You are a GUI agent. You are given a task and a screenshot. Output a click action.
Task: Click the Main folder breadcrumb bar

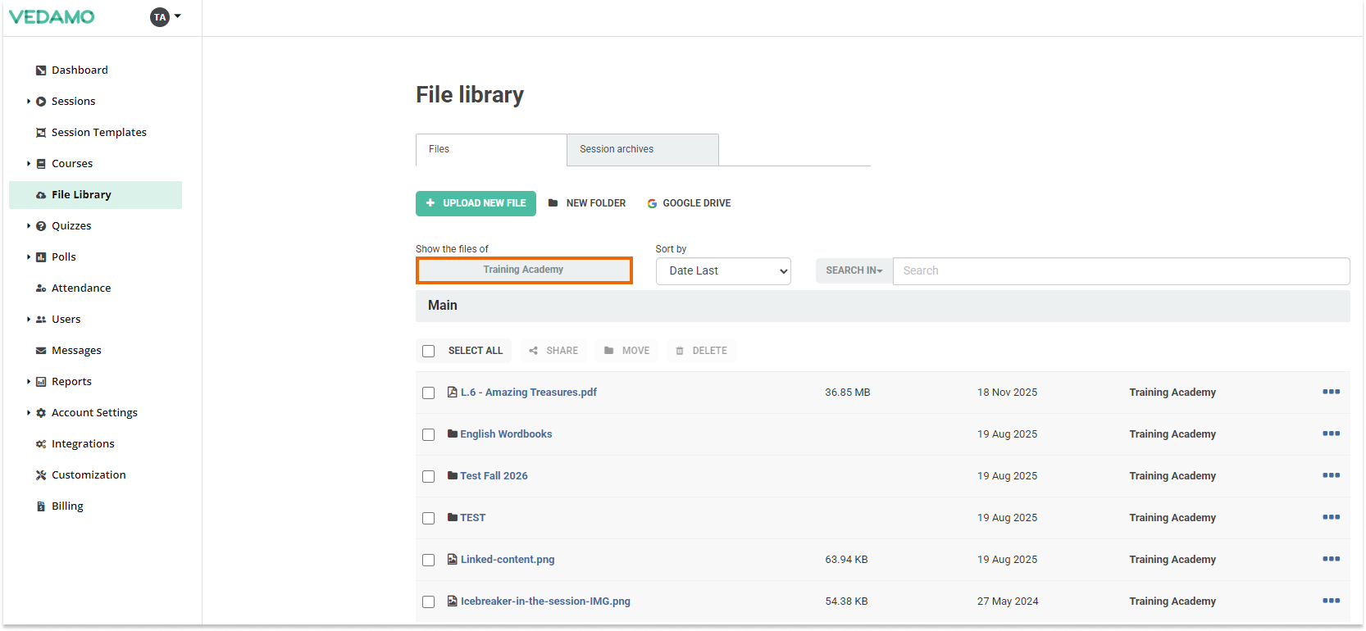[882, 306]
